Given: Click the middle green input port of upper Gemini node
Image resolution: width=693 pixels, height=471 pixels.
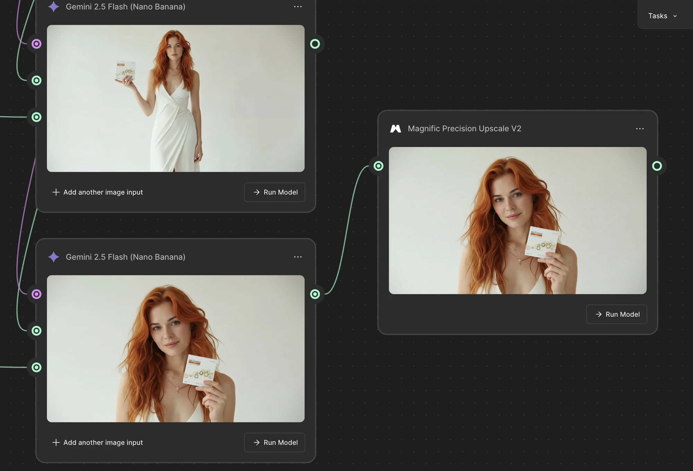Looking at the screenshot, I should point(36,81).
